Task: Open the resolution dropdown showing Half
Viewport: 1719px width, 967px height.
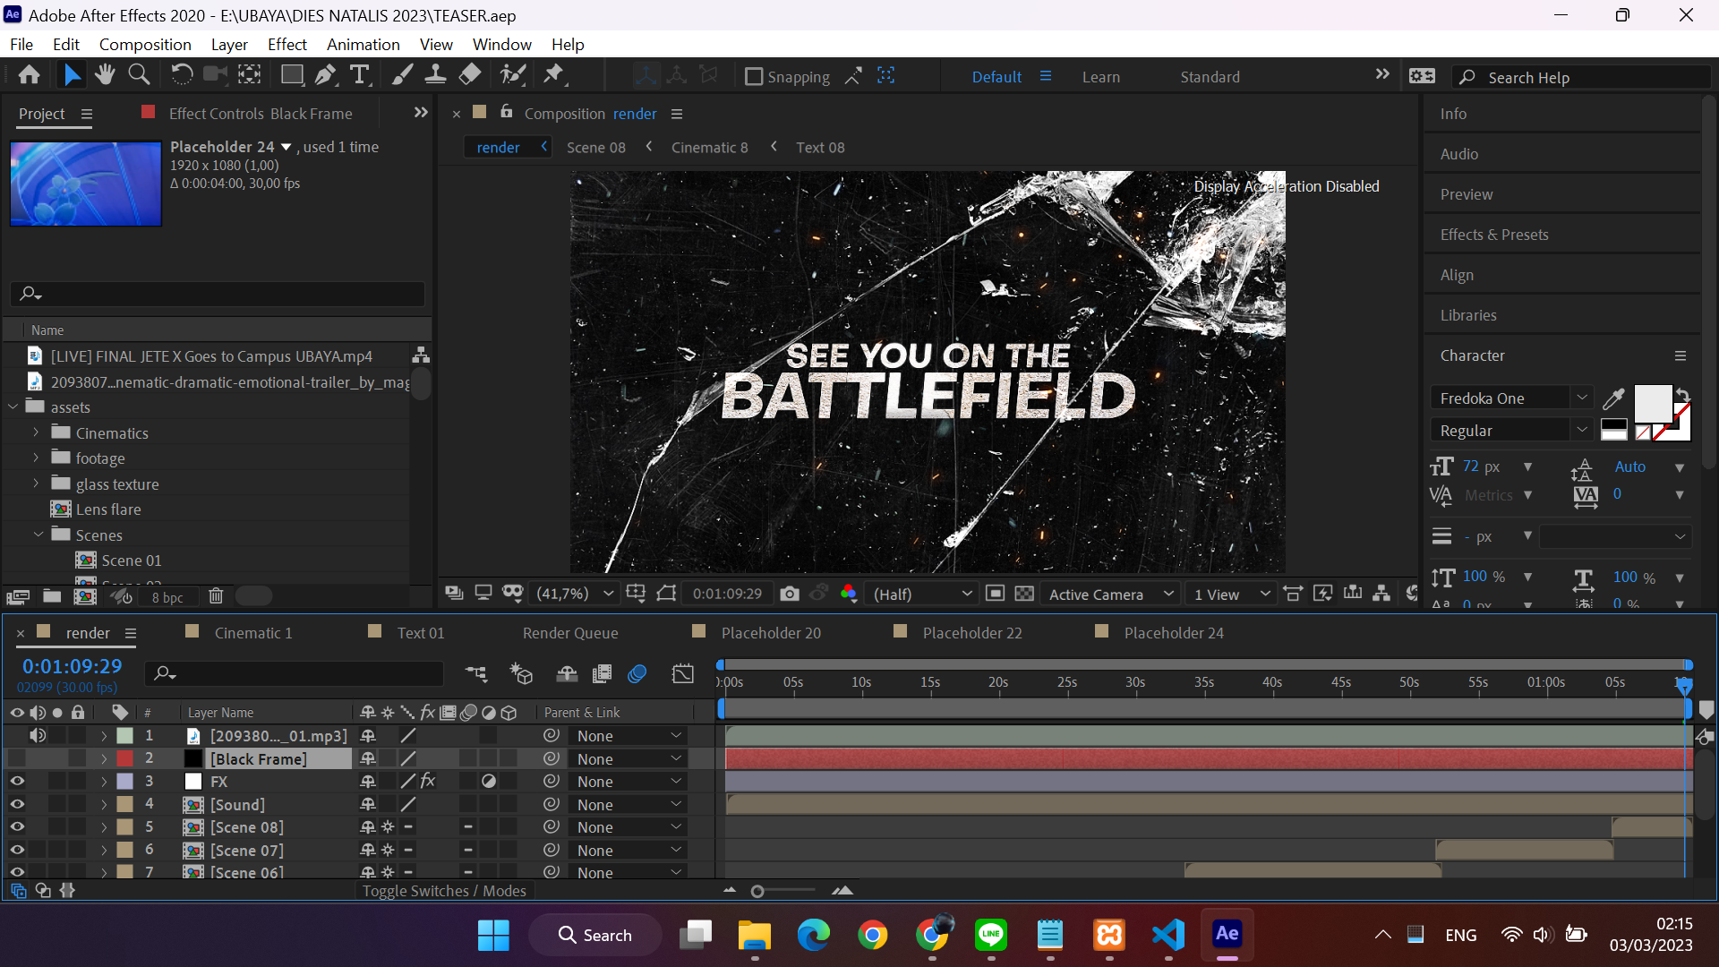Action: click(x=921, y=594)
